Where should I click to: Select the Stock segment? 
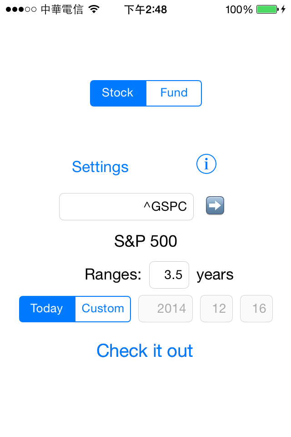point(118,93)
